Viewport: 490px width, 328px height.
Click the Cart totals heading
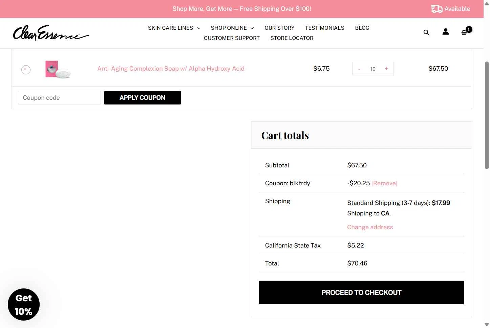pos(285,136)
